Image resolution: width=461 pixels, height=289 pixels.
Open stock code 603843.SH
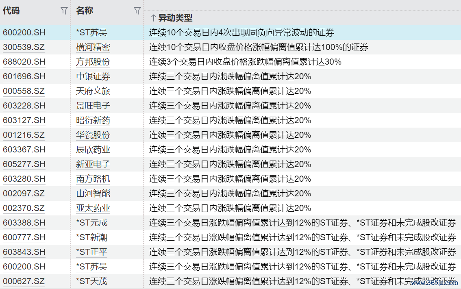[x=24, y=252]
